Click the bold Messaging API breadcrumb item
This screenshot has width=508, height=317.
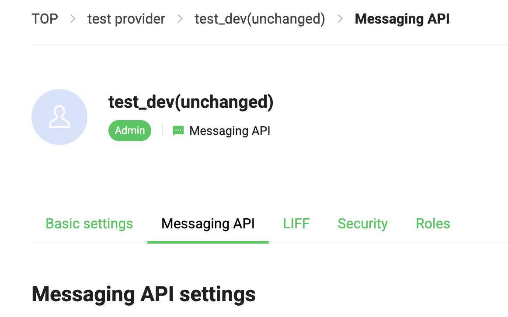pyautogui.click(x=402, y=19)
